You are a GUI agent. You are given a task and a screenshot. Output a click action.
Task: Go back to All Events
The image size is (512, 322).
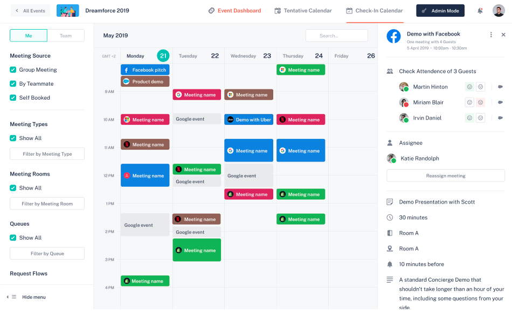click(30, 11)
